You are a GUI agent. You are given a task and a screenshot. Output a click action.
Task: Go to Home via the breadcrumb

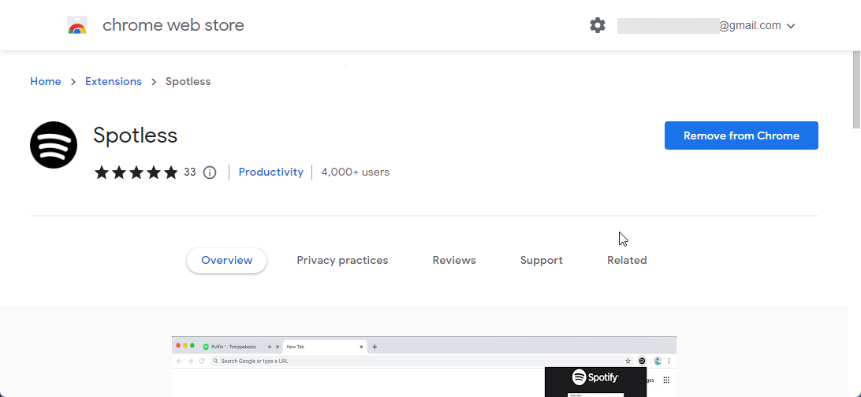coord(46,81)
